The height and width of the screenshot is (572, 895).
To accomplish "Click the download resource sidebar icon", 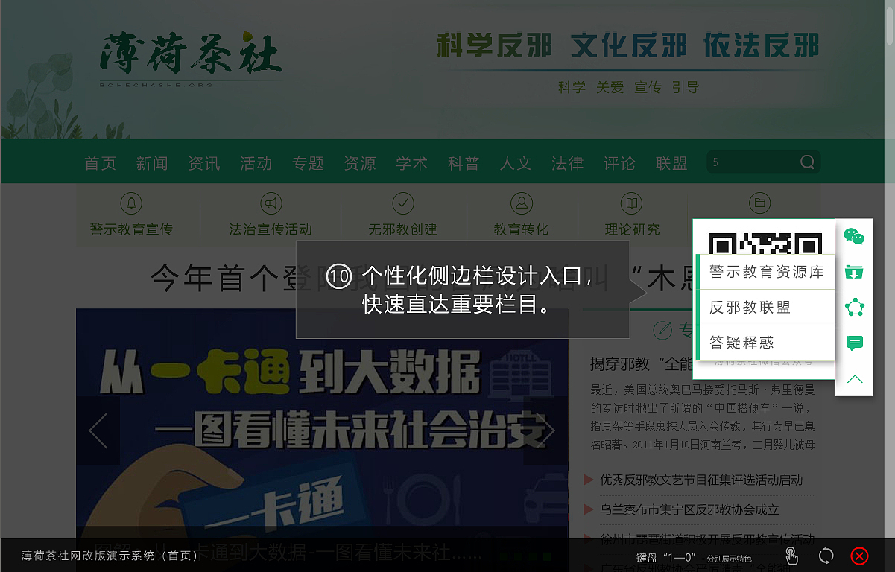I will 854,272.
